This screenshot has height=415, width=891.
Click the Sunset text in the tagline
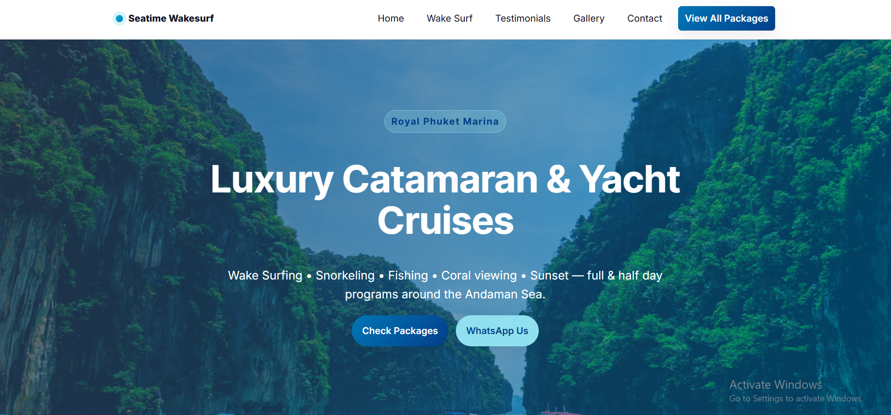click(x=550, y=275)
